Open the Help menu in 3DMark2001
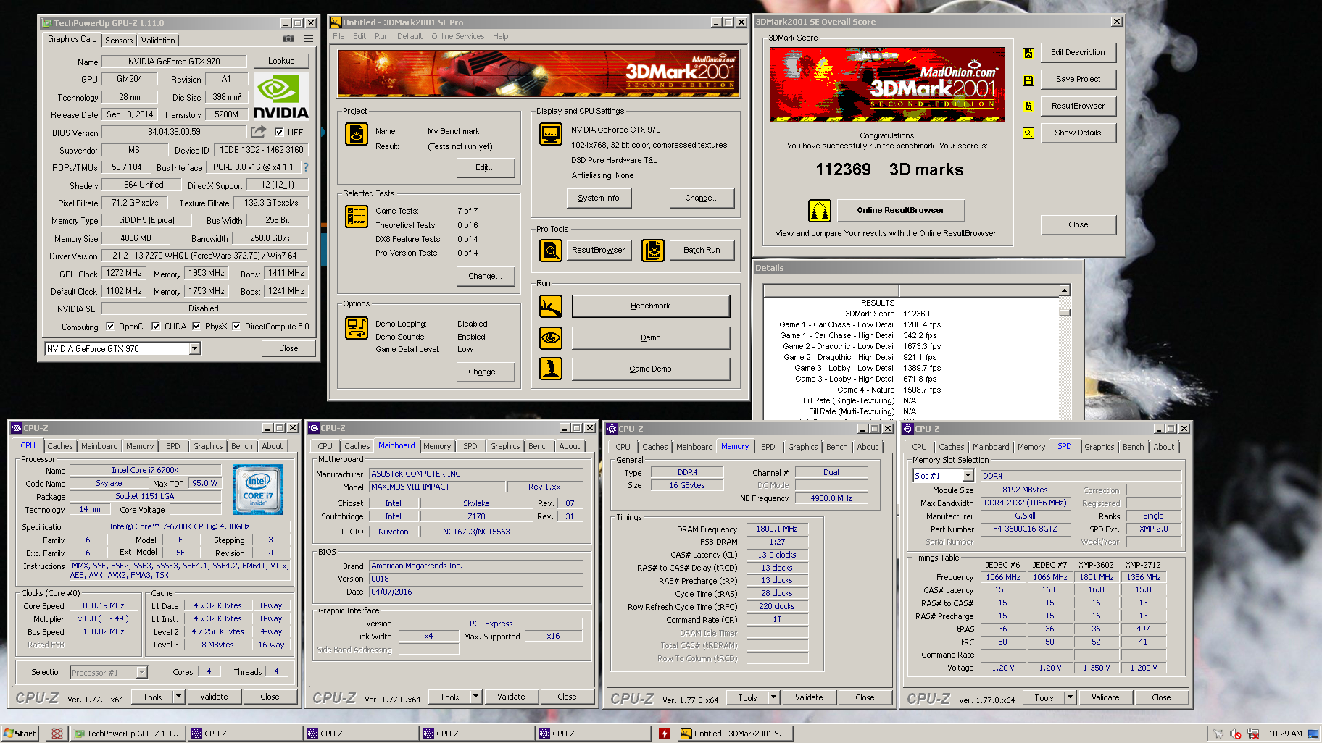The image size is (1322, 743). point(500,36)
